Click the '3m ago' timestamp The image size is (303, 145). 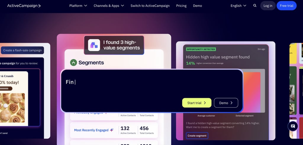pos(261,49)
